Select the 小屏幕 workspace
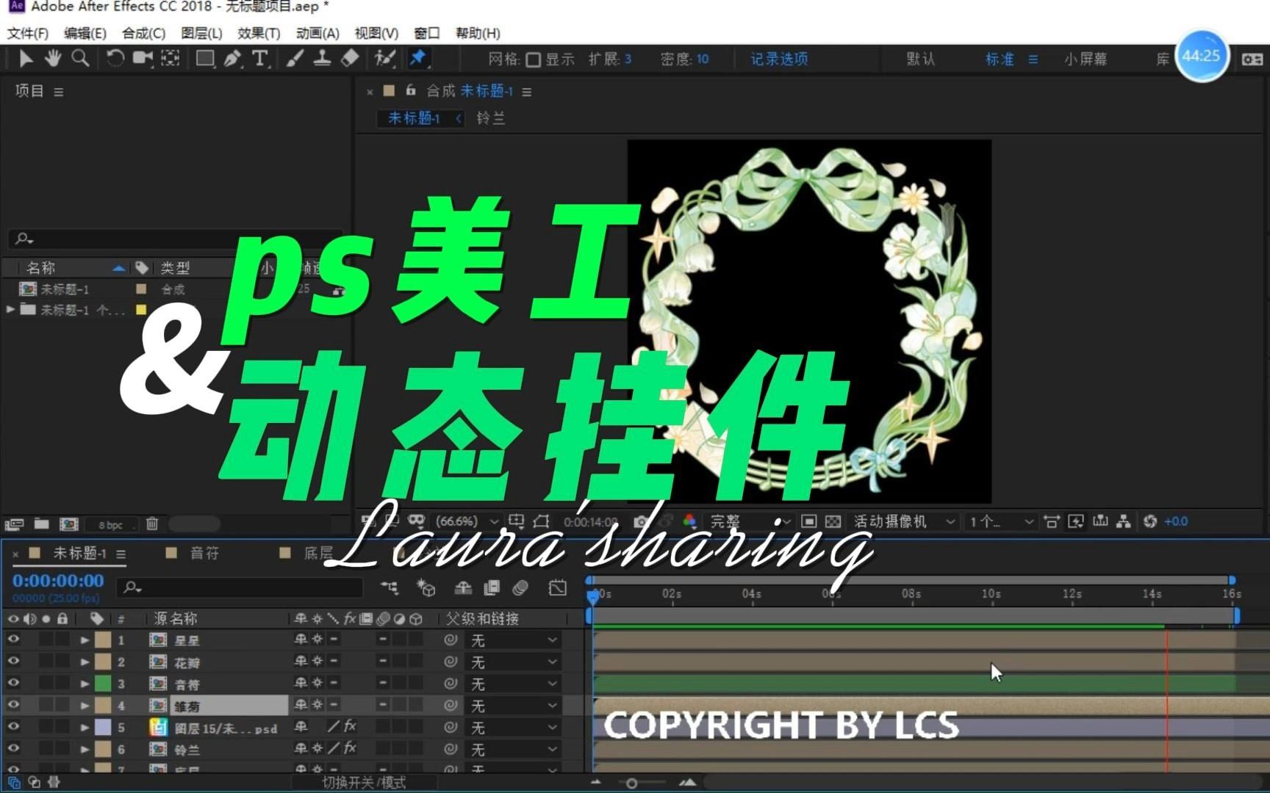 pos(1086,59)
